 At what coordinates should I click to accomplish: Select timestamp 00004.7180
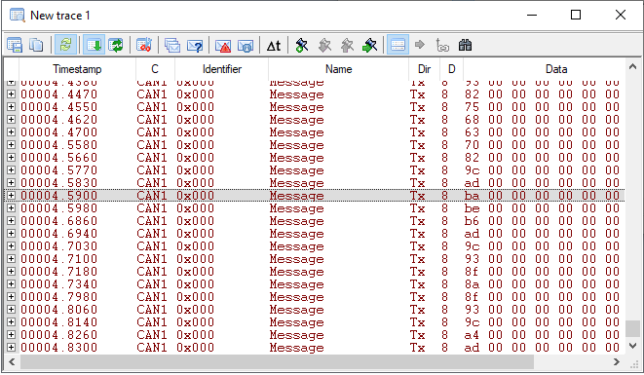(x=59, y=272)
